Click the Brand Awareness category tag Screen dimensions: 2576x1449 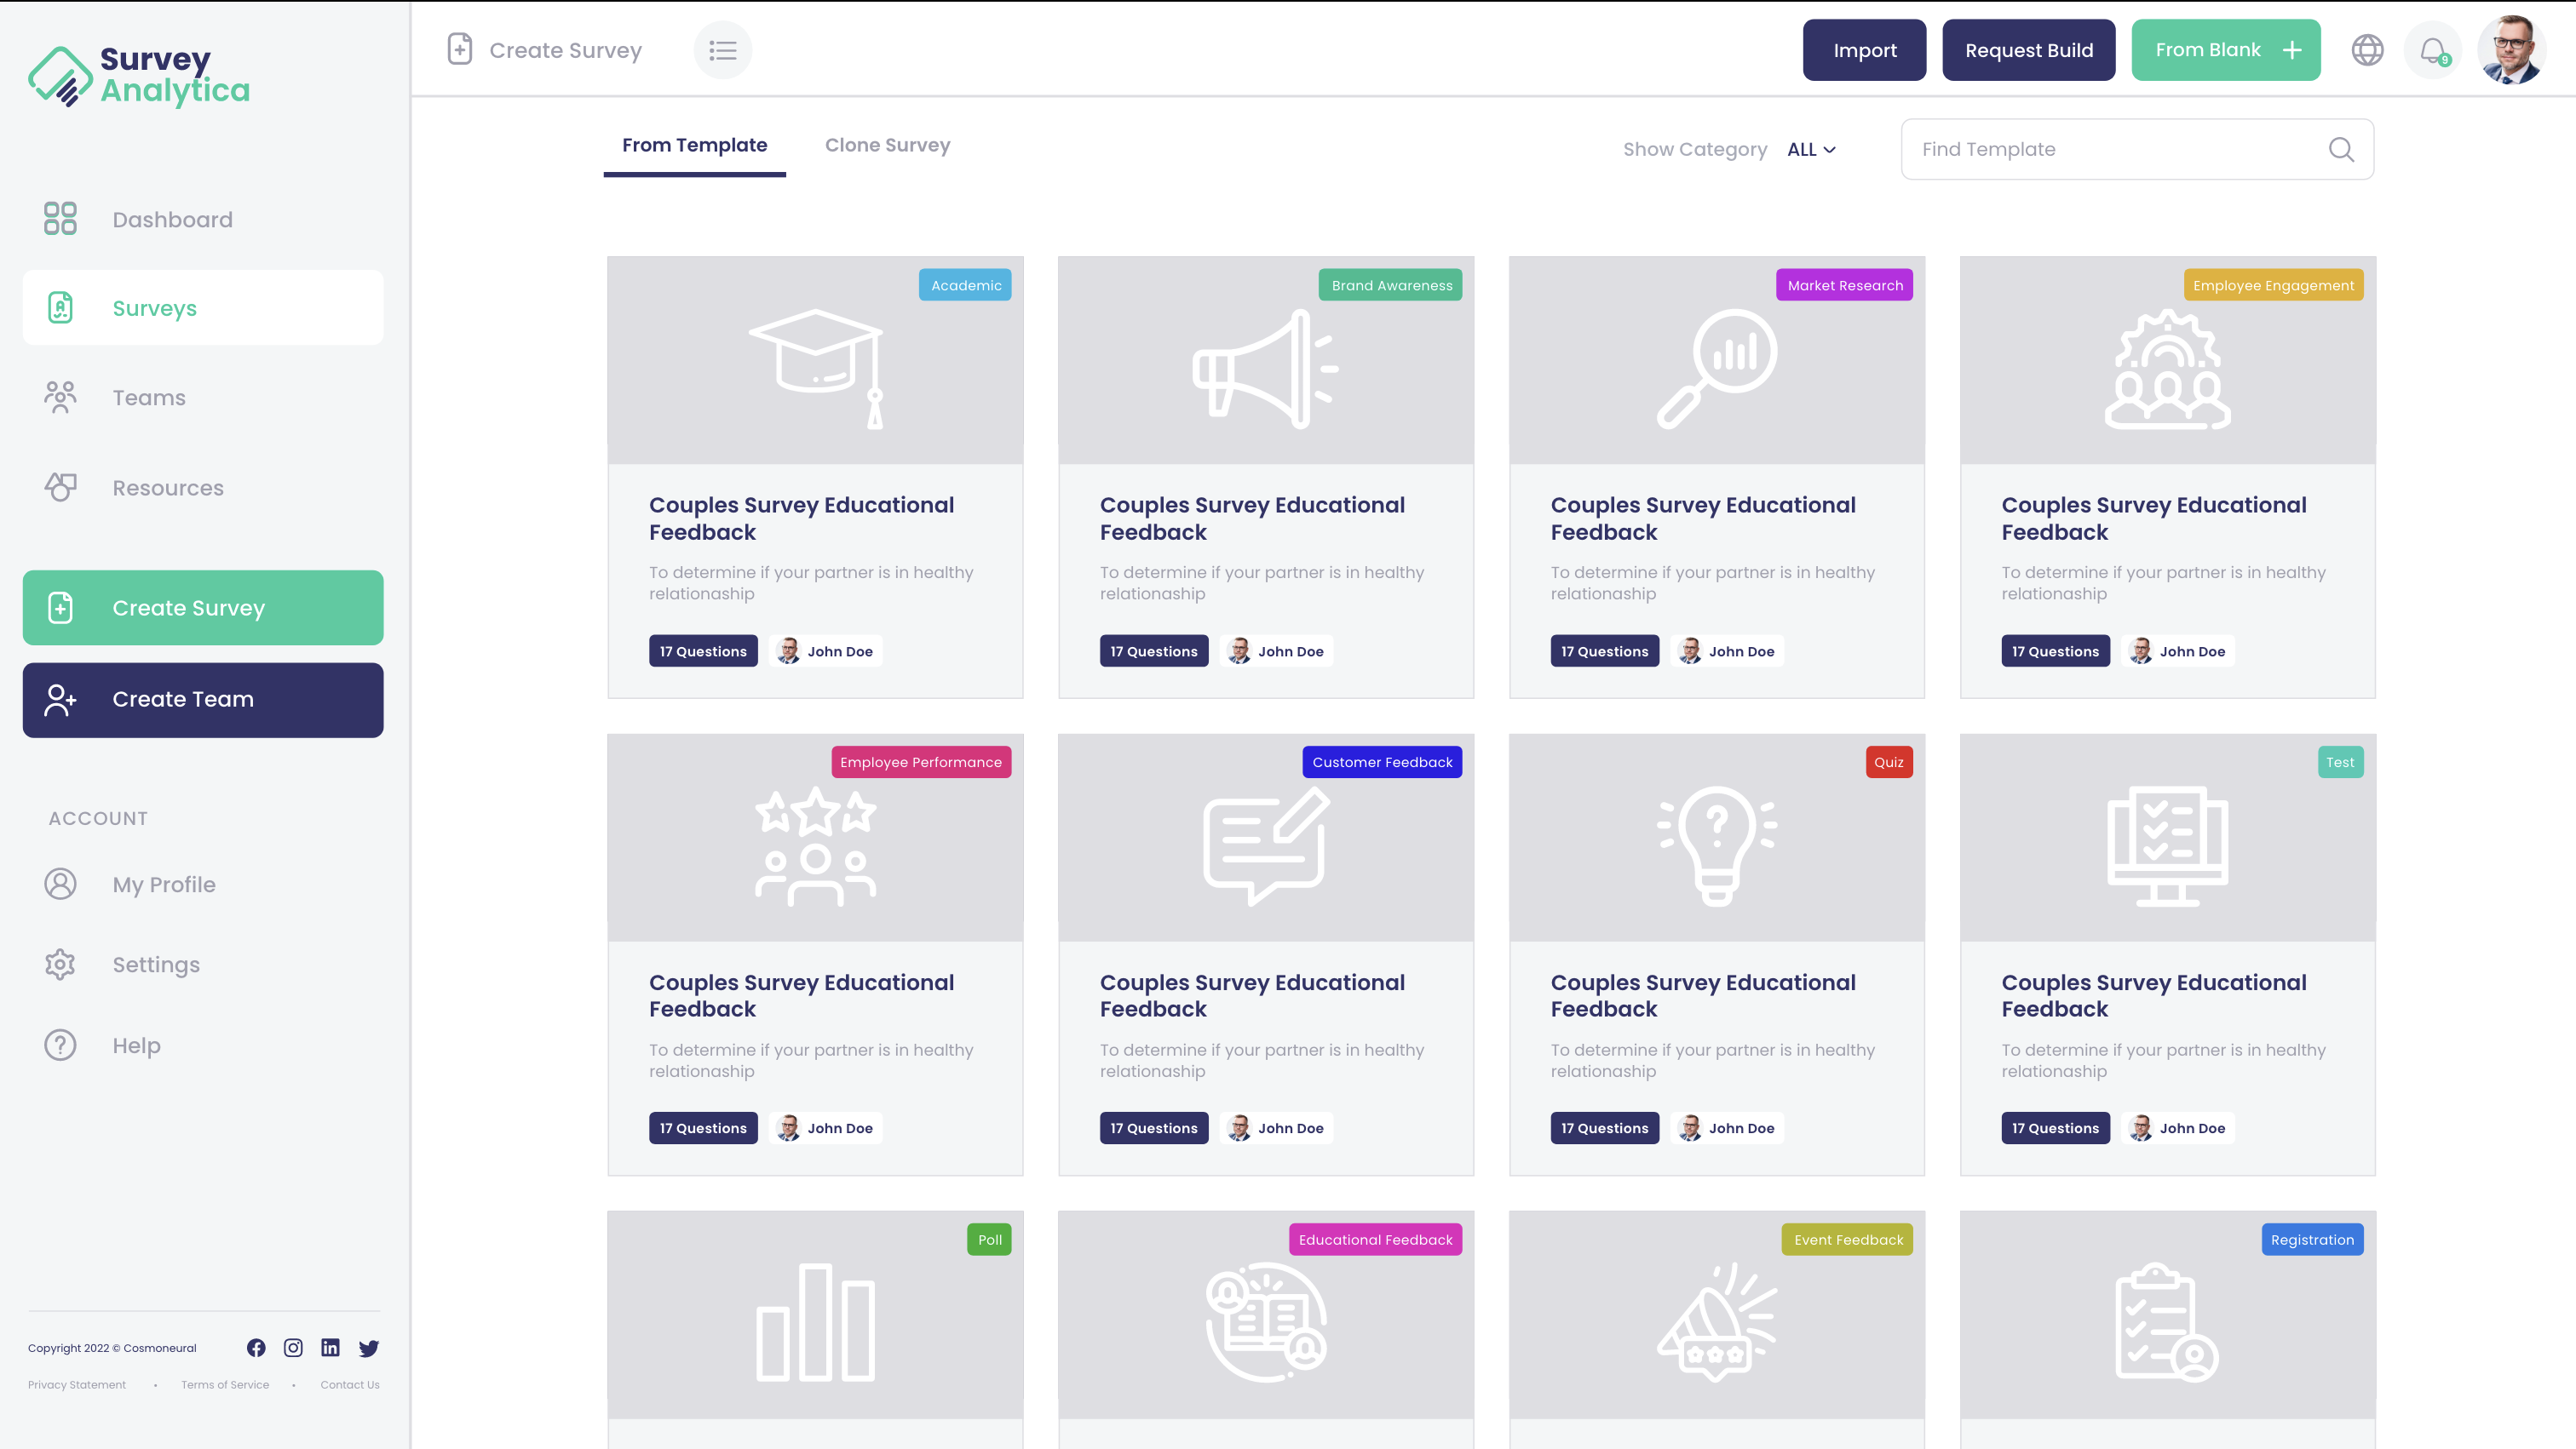point(1391,285)
